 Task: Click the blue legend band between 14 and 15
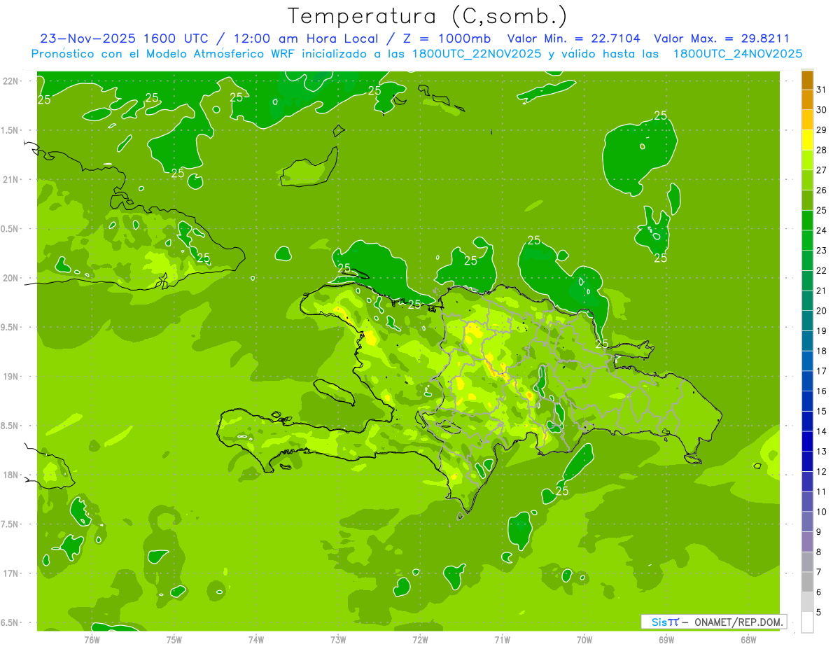coord(807,421)
